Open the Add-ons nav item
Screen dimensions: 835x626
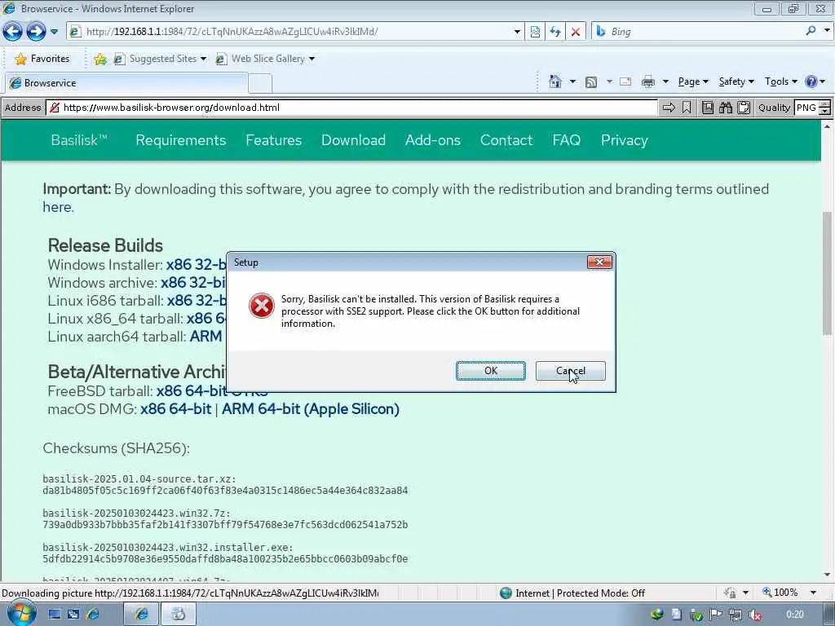433,140
